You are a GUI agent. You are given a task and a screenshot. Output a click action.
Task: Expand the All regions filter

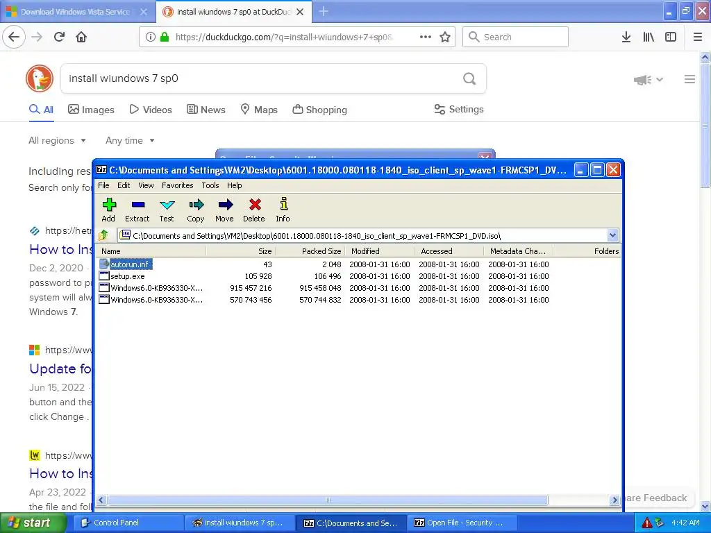[57, 140]
